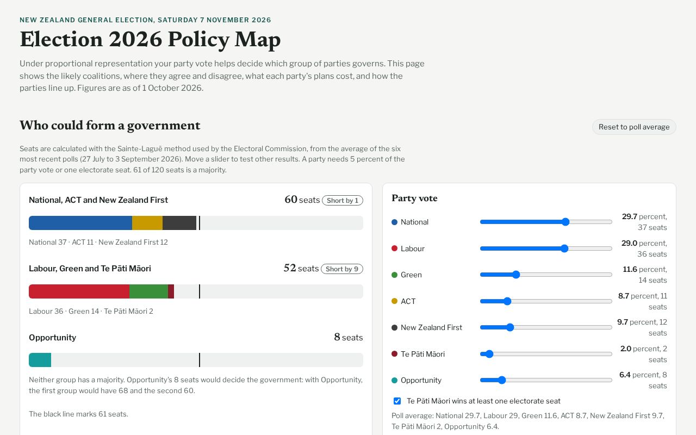Screen dimensions: 696x435
Task: Click the blue National dot in Party vote list
Action: [395, 222]
